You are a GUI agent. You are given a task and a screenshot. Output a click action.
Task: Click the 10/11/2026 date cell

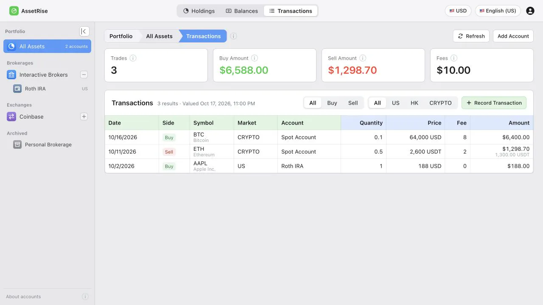coord(132,152)
